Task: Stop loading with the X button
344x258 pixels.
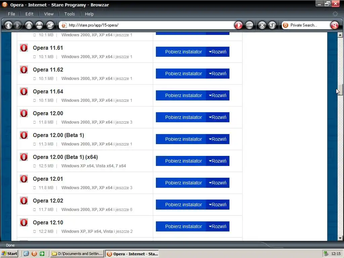Action: 262,25
